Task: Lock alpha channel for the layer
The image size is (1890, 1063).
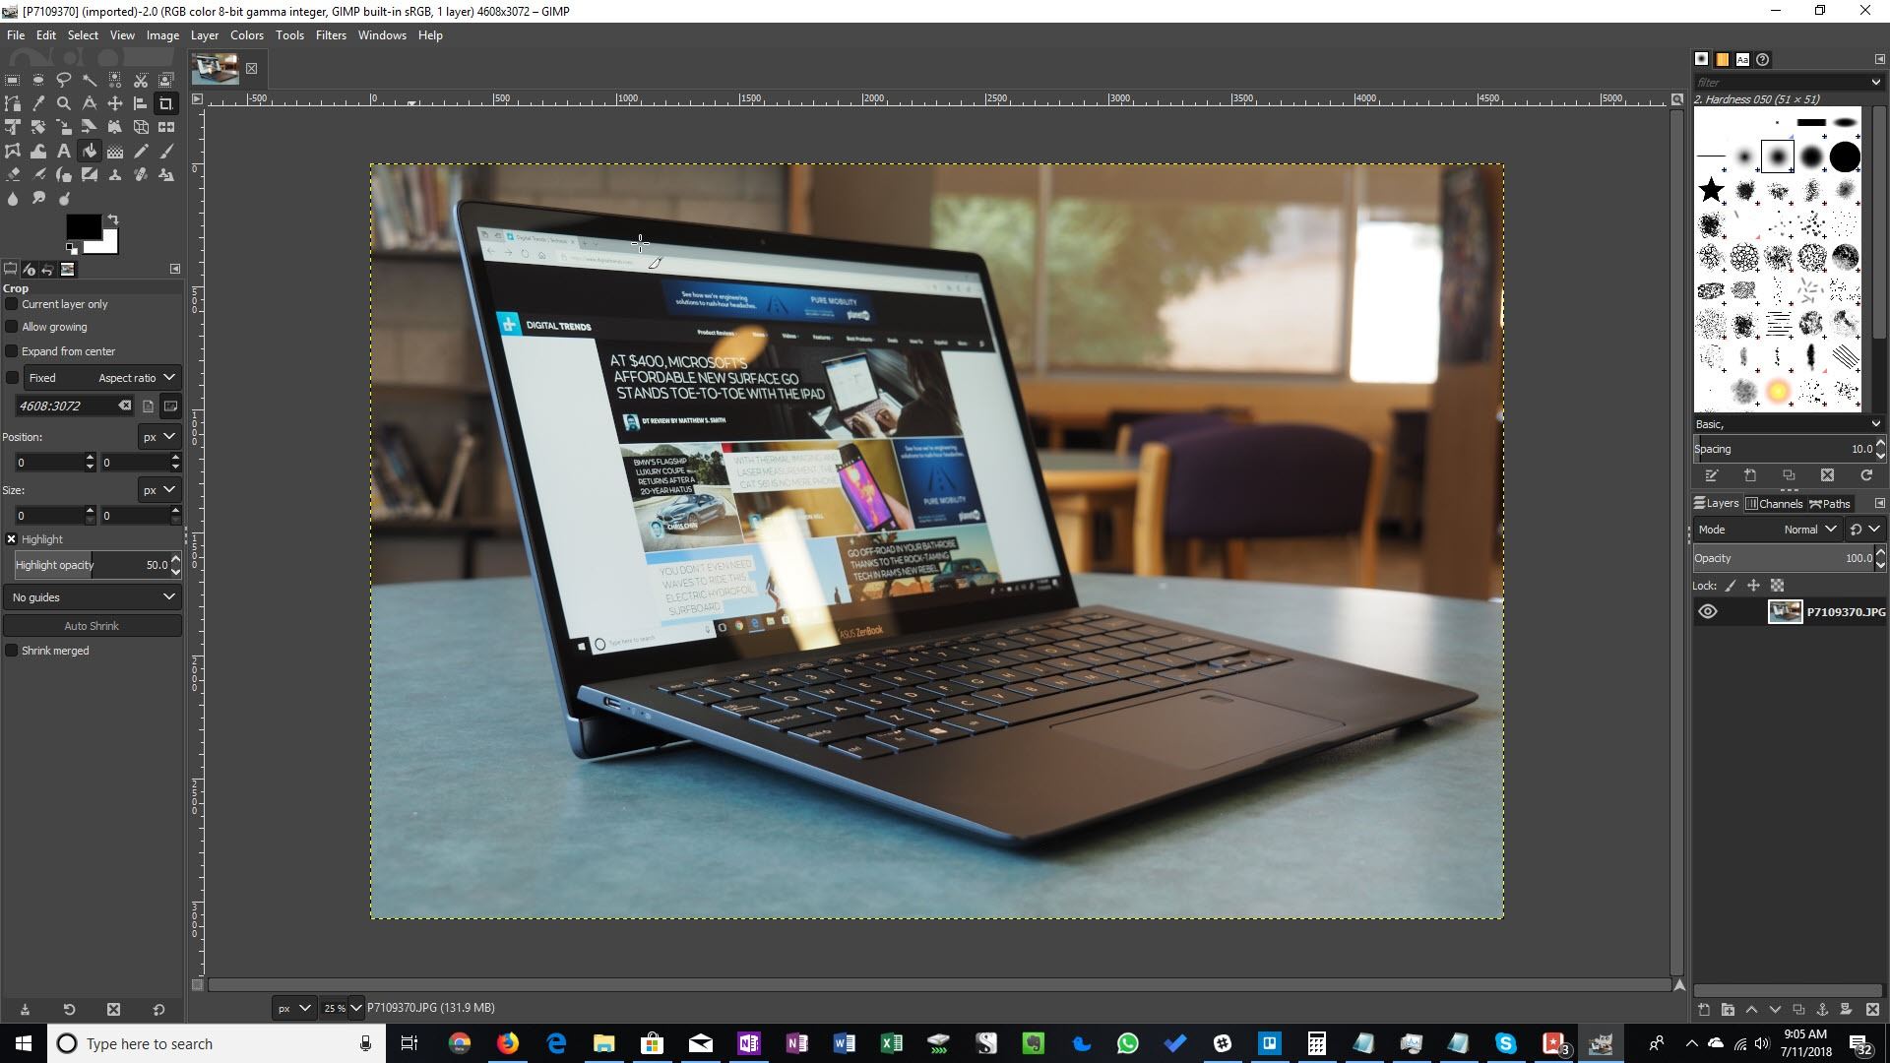Action: (1777, 586)
